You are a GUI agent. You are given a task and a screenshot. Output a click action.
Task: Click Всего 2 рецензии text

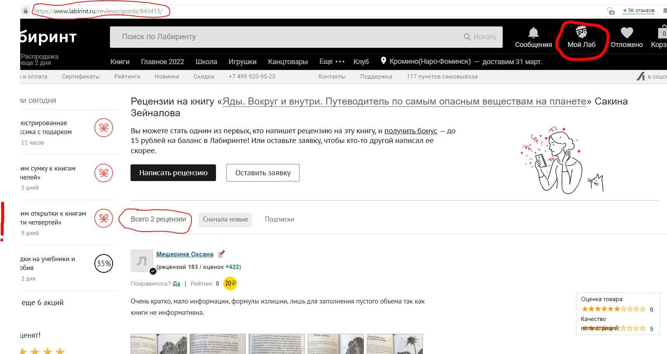tap(158, 219)
